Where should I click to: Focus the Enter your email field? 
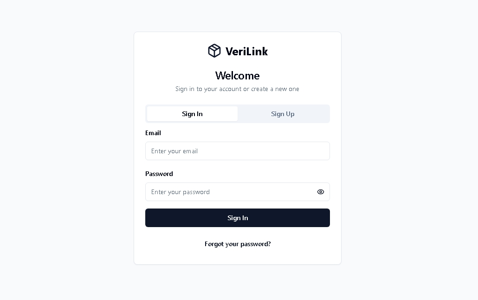(238, 151)
